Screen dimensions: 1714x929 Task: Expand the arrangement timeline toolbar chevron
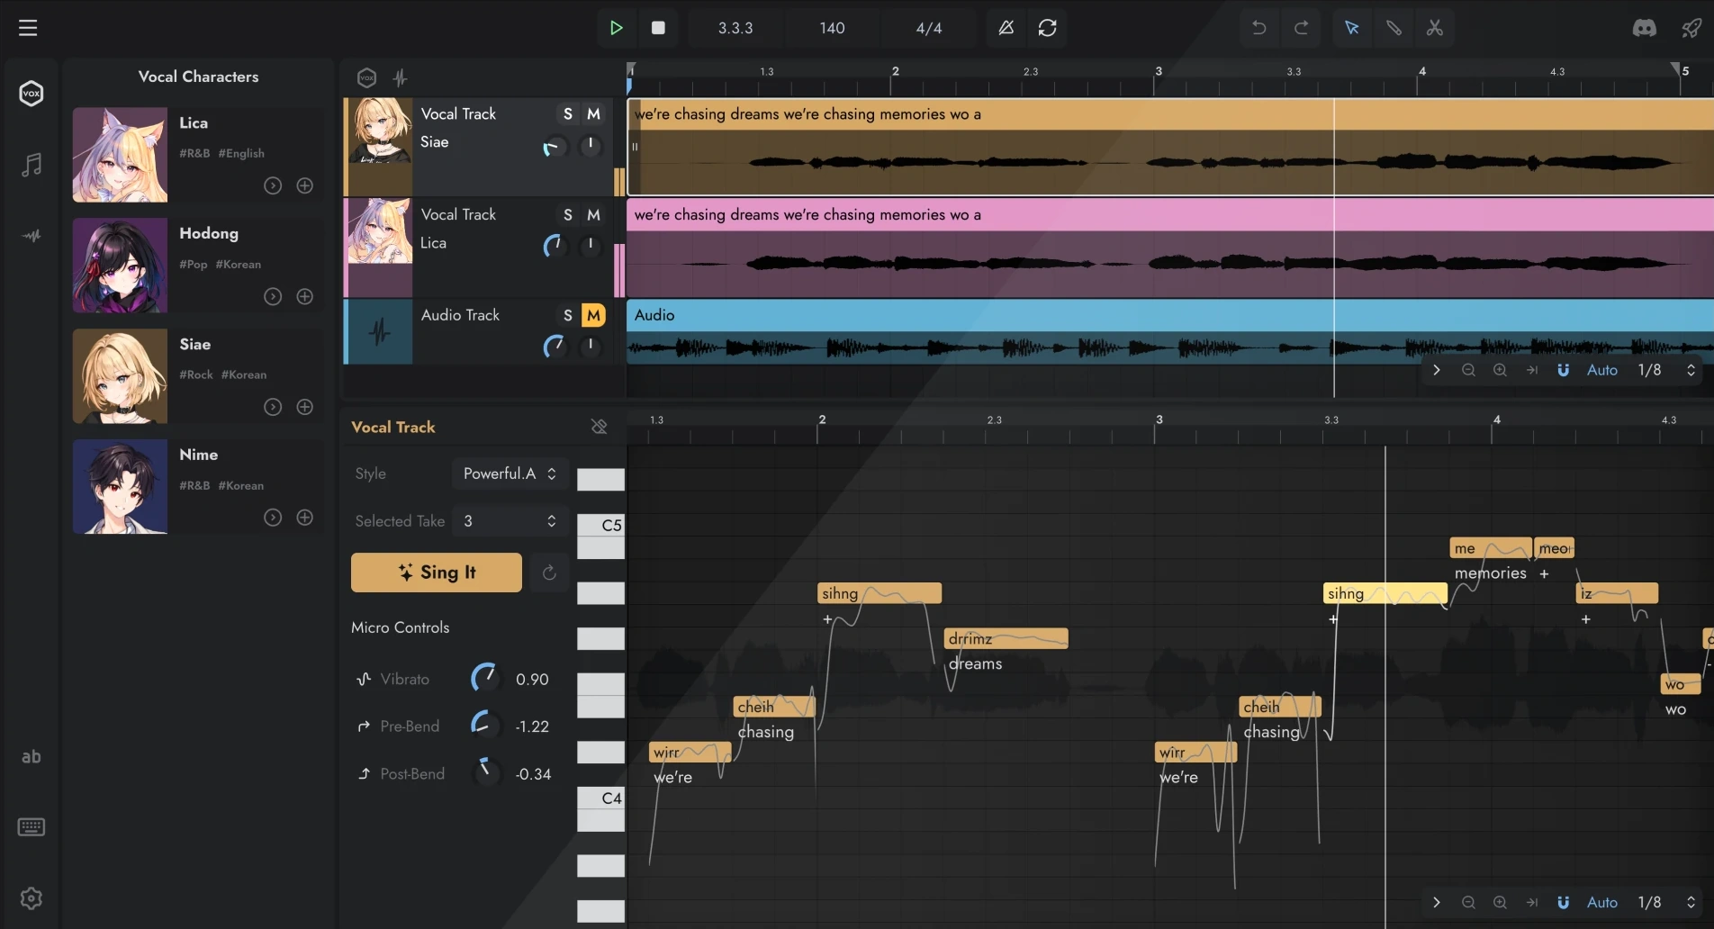(x=1437, y=370)
